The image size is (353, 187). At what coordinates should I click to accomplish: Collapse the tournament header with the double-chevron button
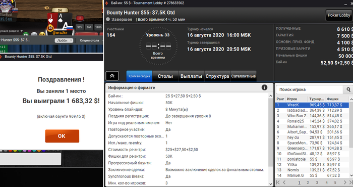112,76
